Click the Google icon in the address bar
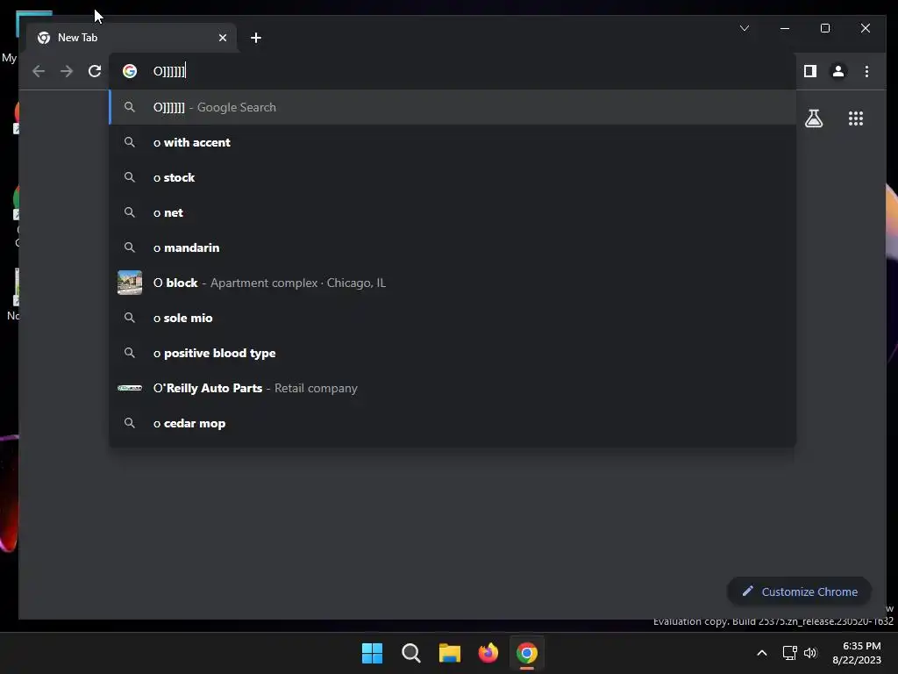Viewport: 898px width, 674px height. point(130,71)
